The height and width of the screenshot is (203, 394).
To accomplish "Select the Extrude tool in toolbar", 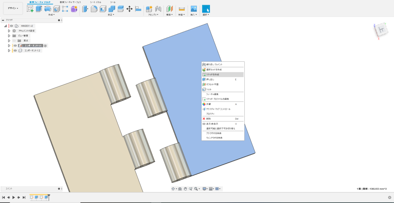I will (x=39, y=9).
